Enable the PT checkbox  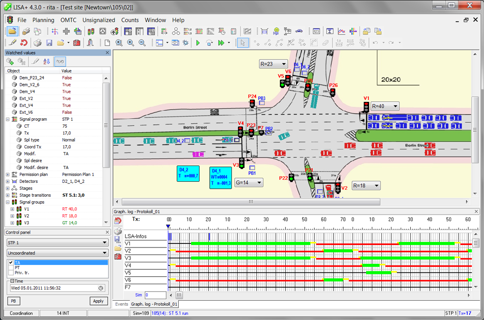[x=11, y=267]
